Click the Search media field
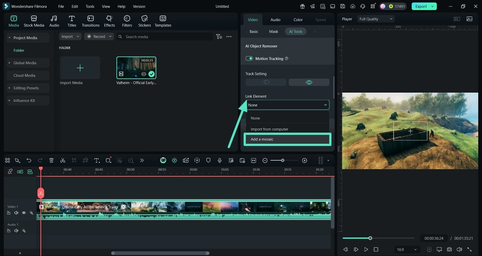482x256 pixels. click(165, 37)
